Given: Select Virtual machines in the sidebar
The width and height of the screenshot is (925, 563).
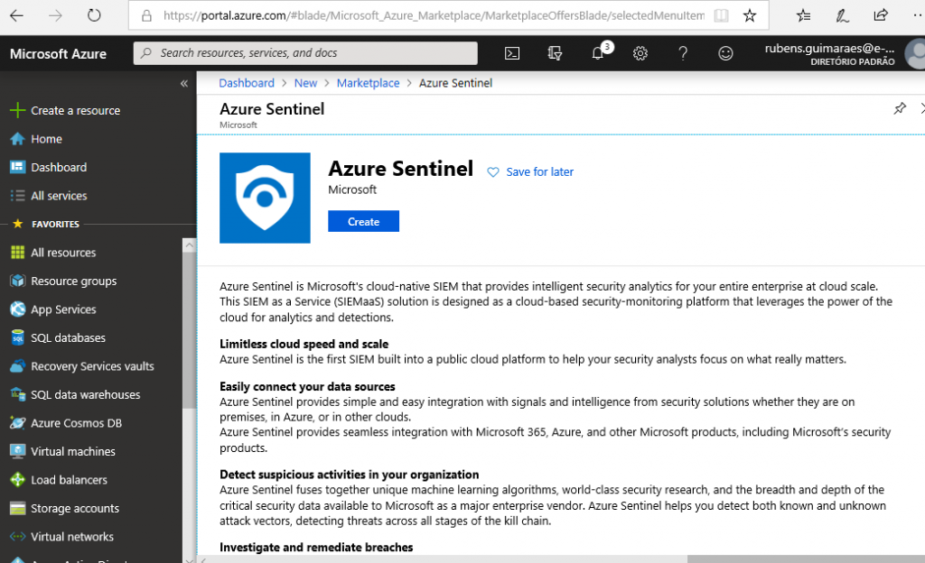Looking at the screenshot, I should 72,451.
